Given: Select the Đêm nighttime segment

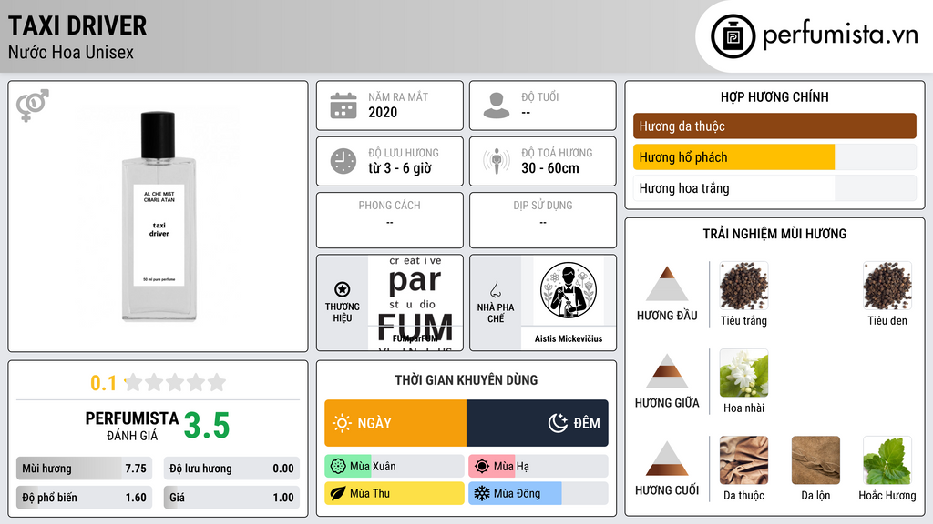Looking at the screenshot, I should click(x=538, y=423).
